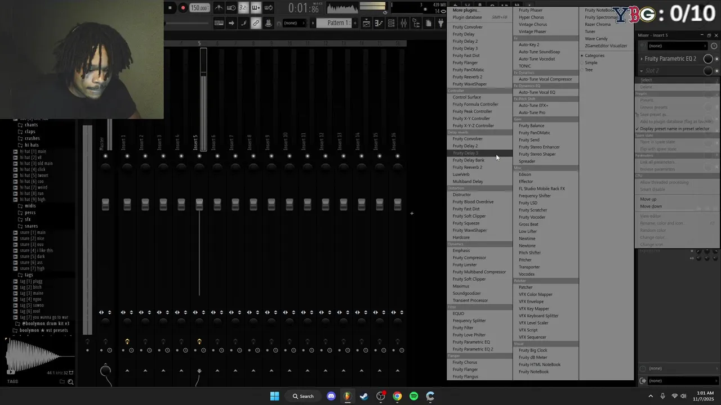Choose Fruity Compressor from plugin list
Image resolution: width=721 pixels, height=405 pixels.
(x=469, y=258)
